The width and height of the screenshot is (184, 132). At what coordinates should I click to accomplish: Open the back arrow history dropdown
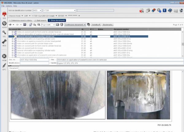tap(13, 25)
